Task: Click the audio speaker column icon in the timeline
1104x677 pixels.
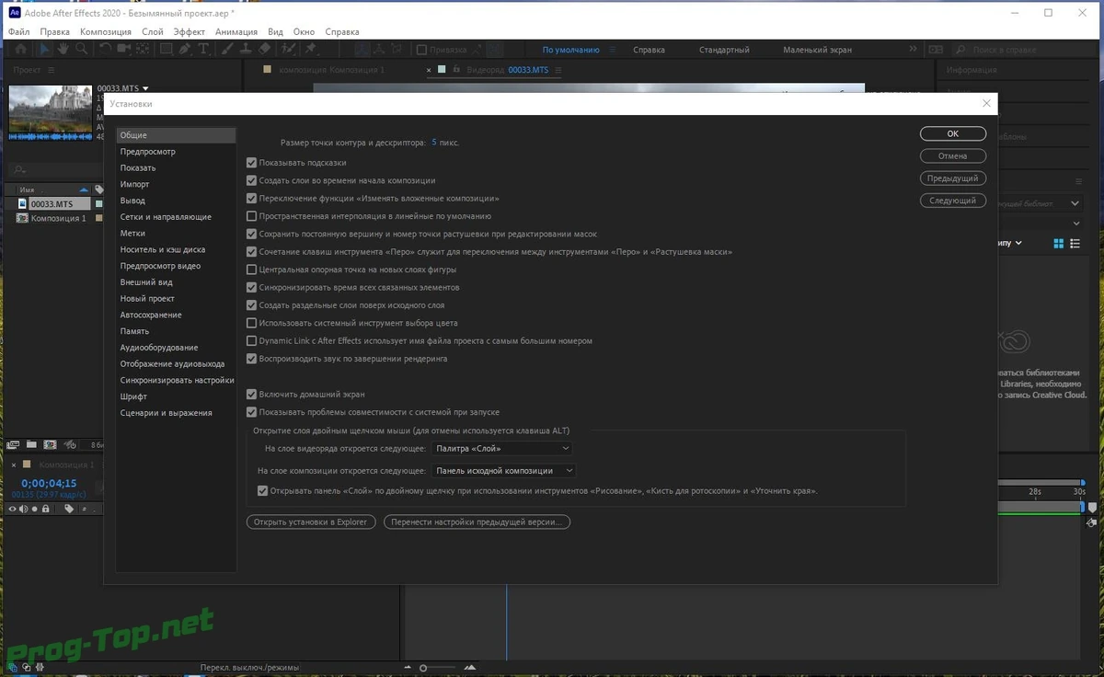Action: point(23,509)
